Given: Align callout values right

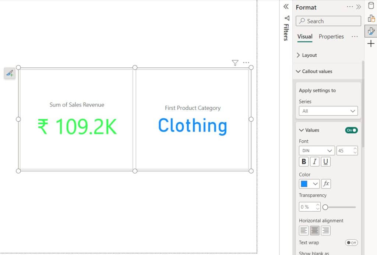Looking at the screenshot, I should tap(325, 230).
